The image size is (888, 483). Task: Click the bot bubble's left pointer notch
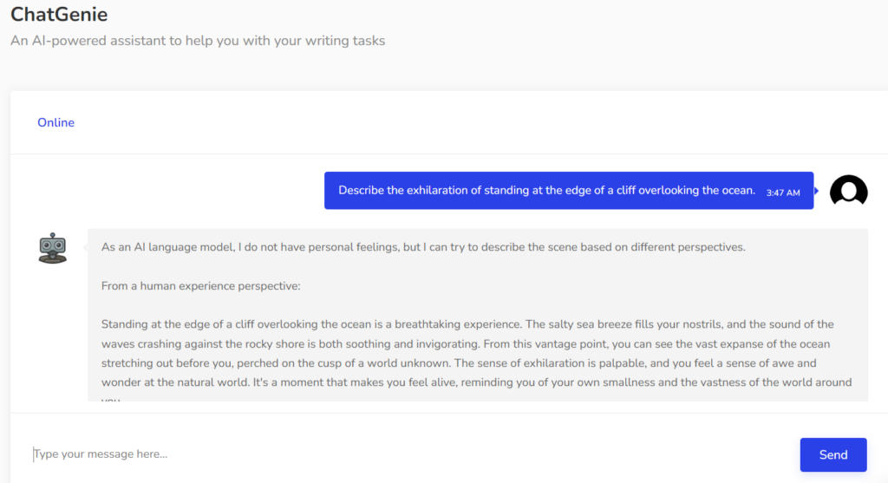pos(85,248)
